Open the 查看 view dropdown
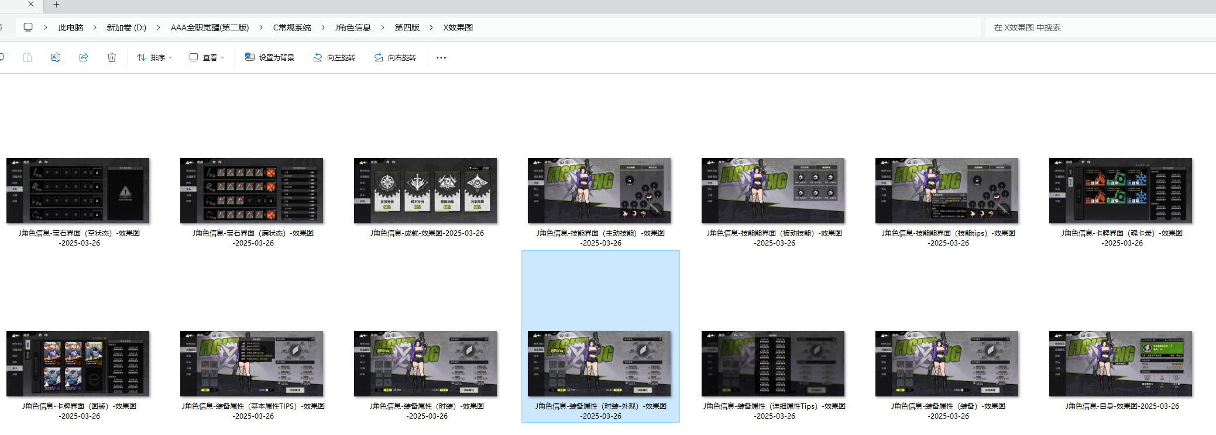This screenshot has height=435, width=1216. (207, 57)
